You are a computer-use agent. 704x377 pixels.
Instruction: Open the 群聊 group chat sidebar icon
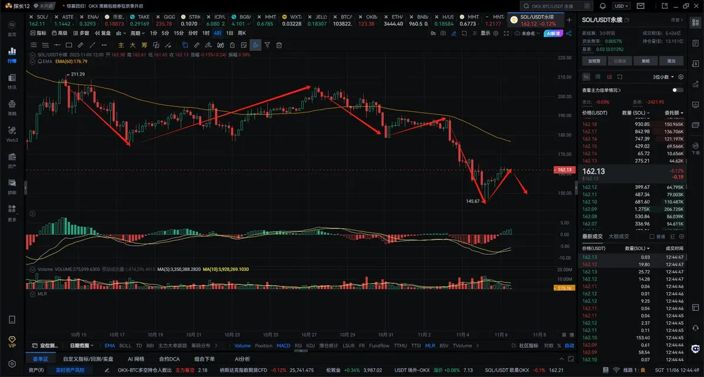12,186
